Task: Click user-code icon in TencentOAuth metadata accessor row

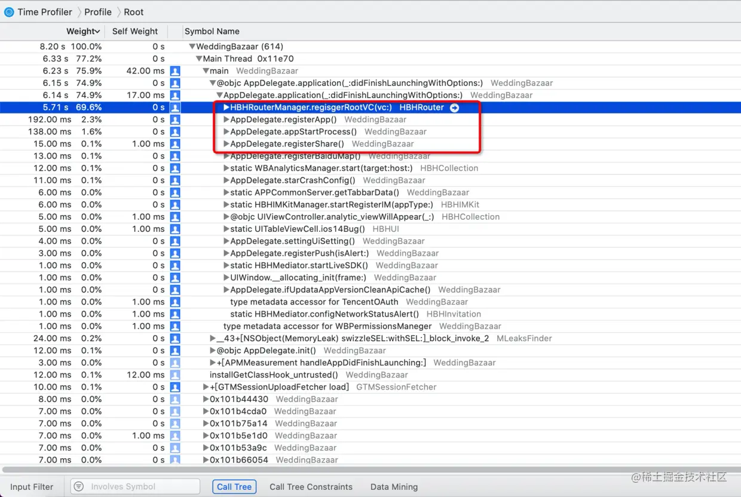Action: pyautogui.click(x=175, y=302)
